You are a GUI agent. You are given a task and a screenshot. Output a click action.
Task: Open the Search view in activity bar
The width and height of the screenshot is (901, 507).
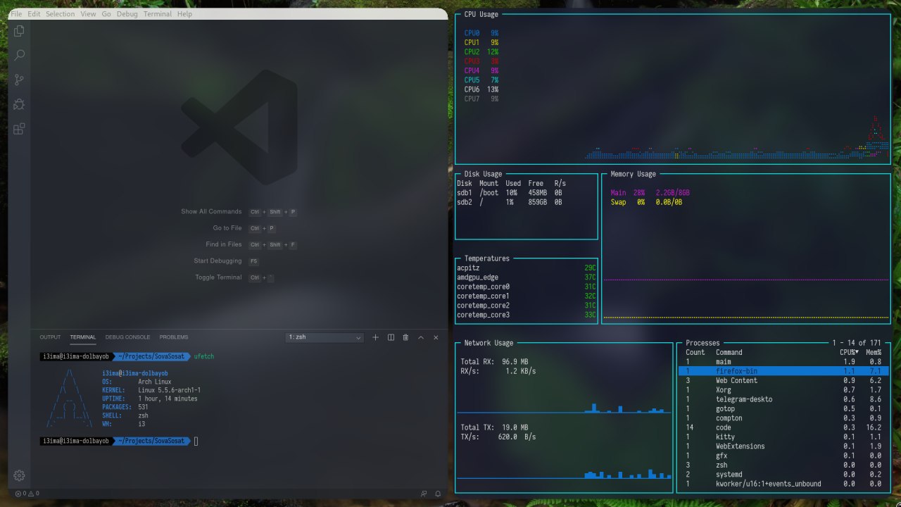click(19, 55)
